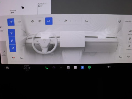Toggle the A/C button off

[x=49, y=21]
